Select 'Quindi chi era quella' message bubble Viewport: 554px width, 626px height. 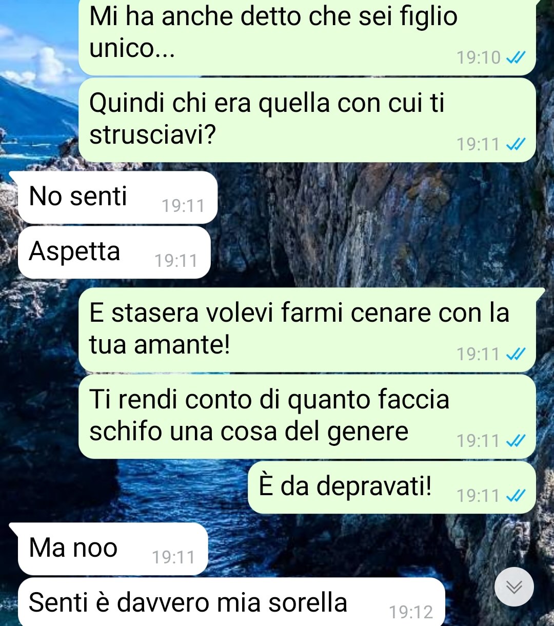tap(308, 120)
